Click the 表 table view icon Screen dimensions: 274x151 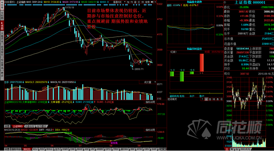click(218, 99)
